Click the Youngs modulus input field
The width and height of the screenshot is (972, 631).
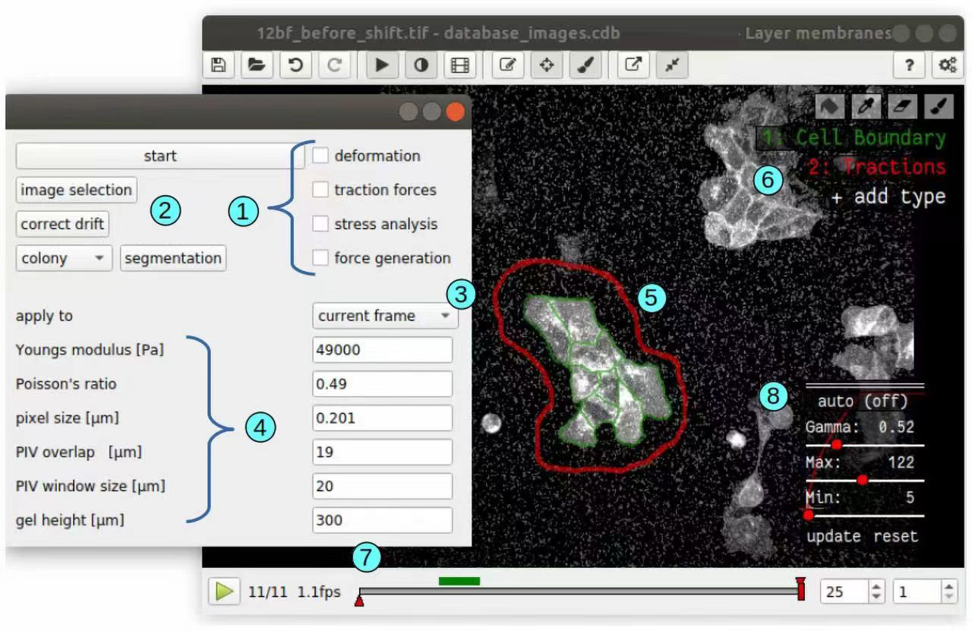382,350
